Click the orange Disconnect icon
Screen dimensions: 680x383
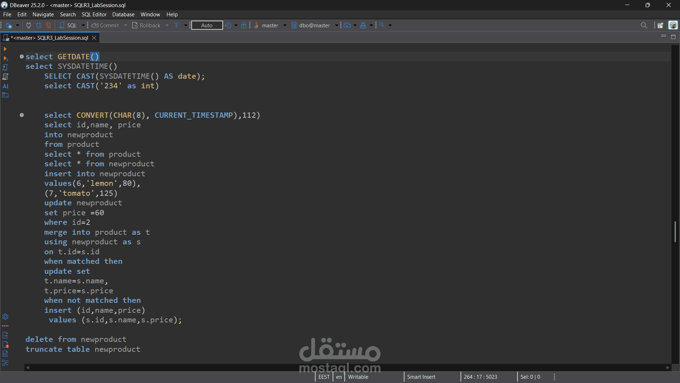(x=49, y=25)
